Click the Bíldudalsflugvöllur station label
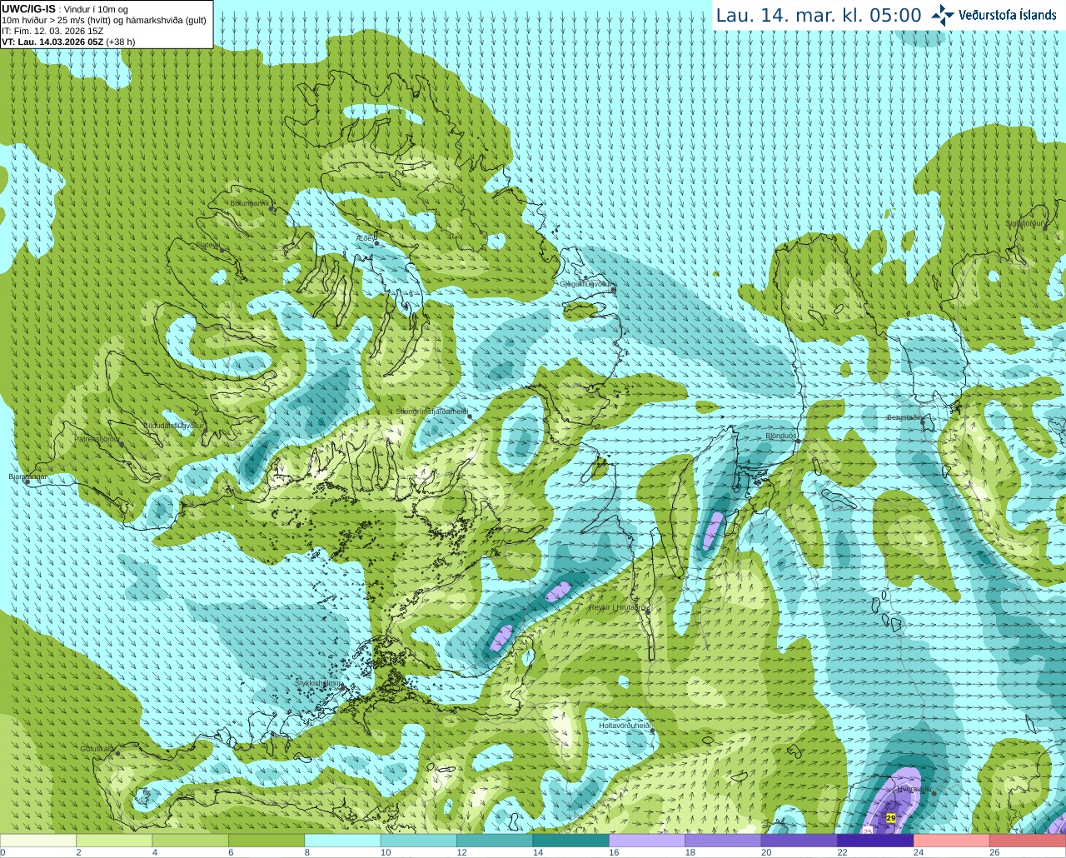 (x=173, y=425)
